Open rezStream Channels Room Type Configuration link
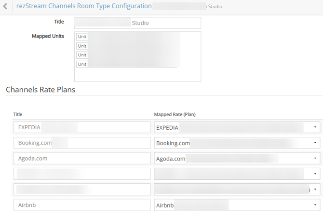 coord(84,6)
